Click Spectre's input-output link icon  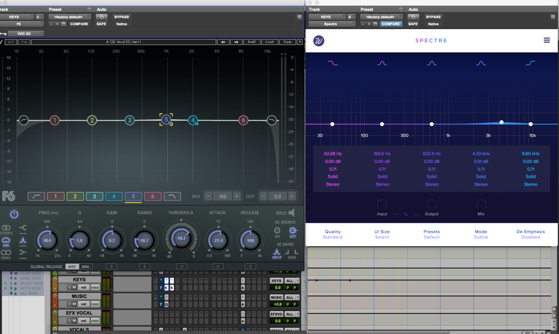click(x=406, y=215)
